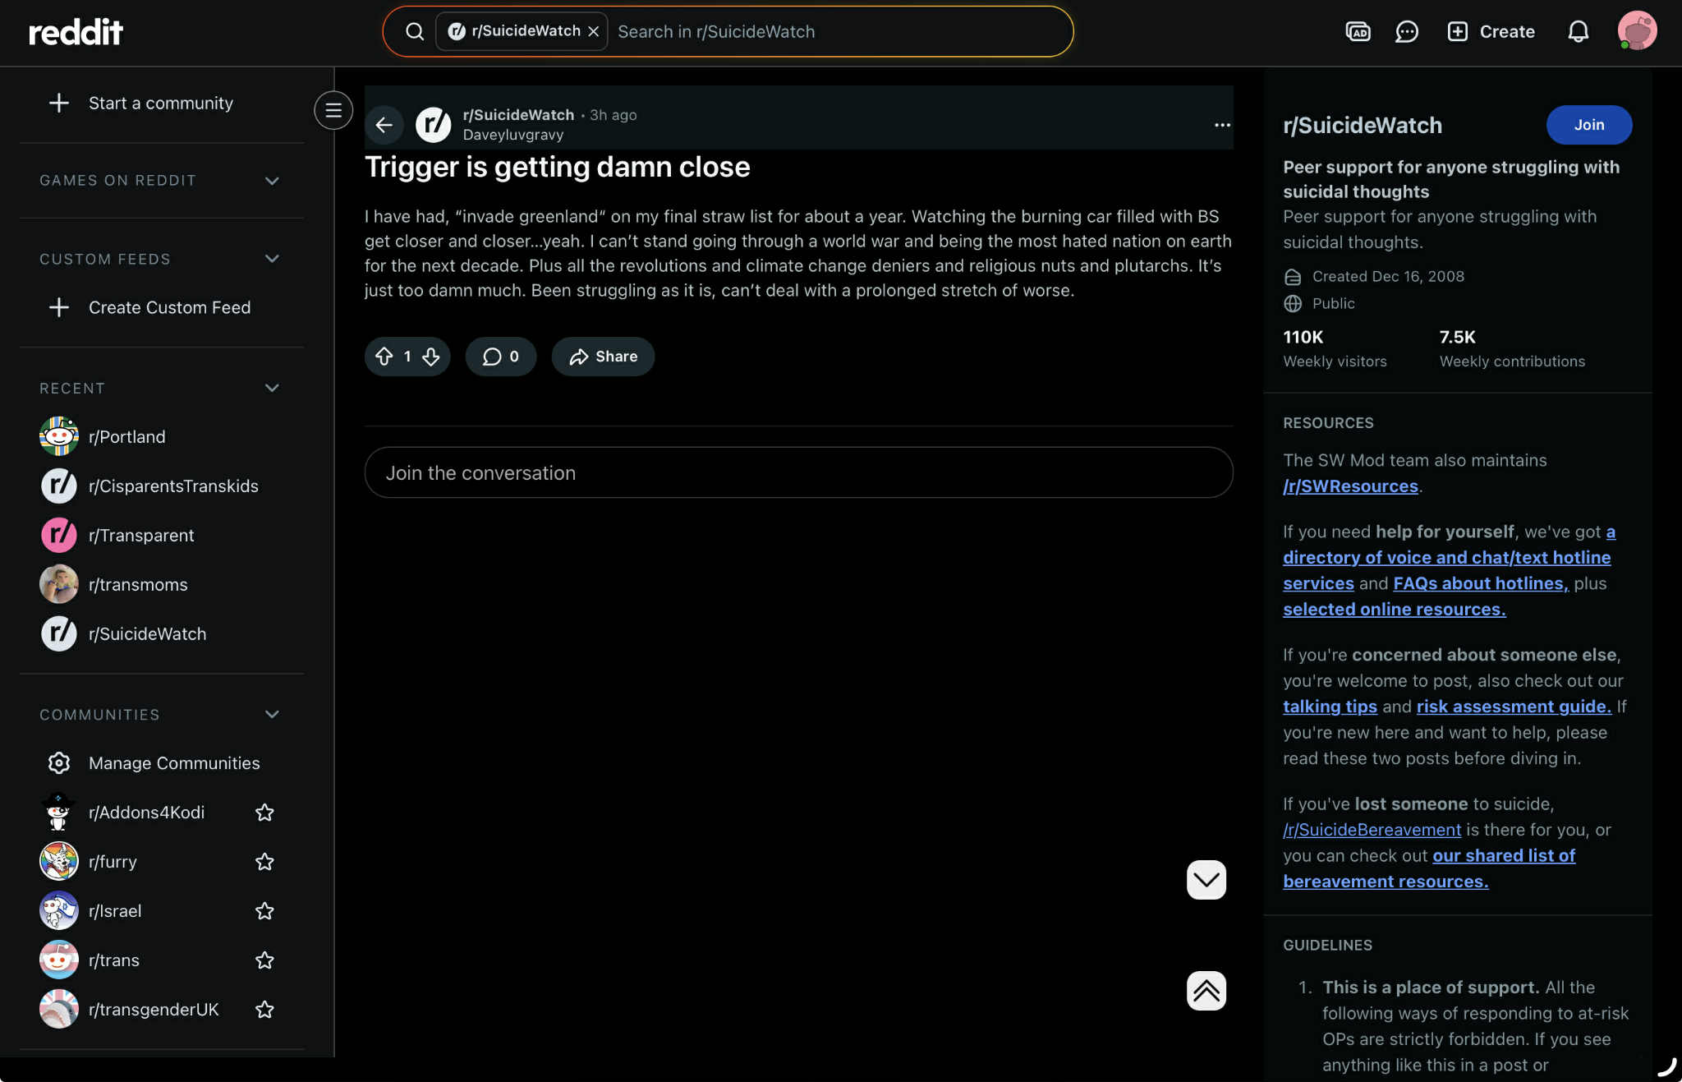Click the advertise icon in header
Screen dimensions: 1682x1082
pyautogui.click(x=1358, y=31)
